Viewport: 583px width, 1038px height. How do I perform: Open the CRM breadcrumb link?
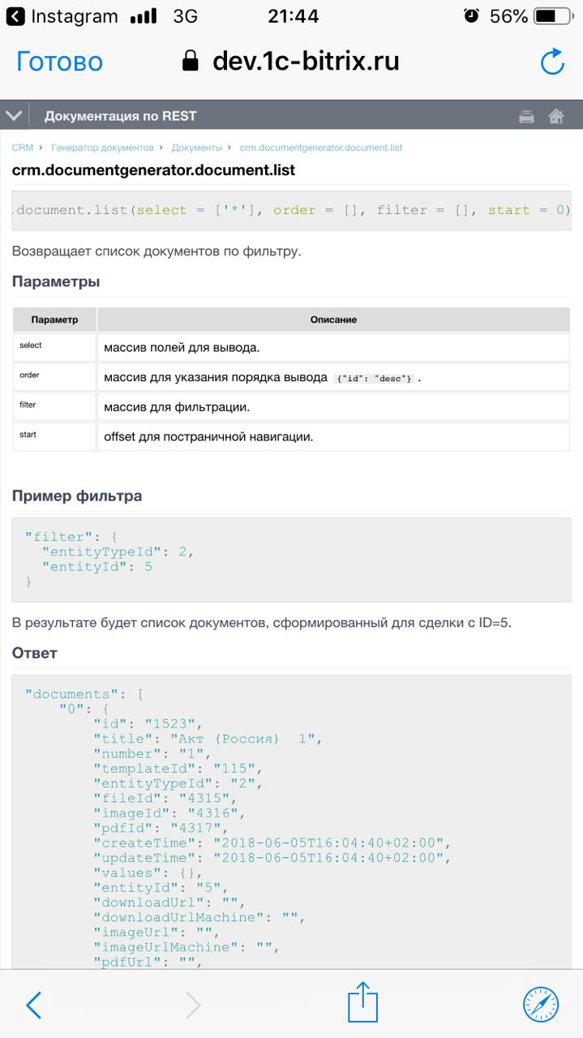tap(23, 148)
